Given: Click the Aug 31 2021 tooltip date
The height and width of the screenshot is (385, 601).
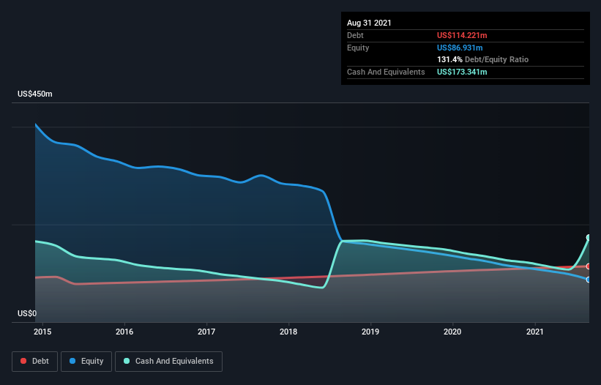Looking at the screenshot, I should [369, 23].
